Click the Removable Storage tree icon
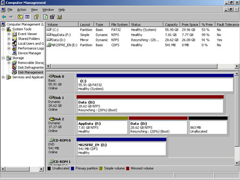 pyautogui.click(x=14, y=63)
